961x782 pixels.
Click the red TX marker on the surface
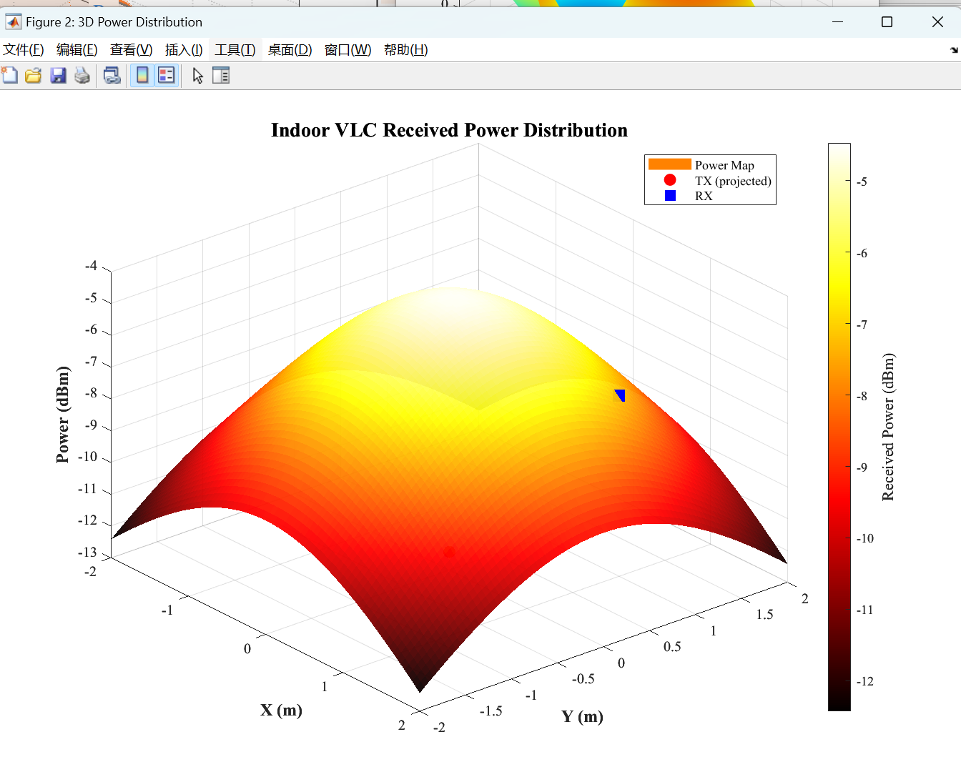pyautogui.click(x=449, y=552)
